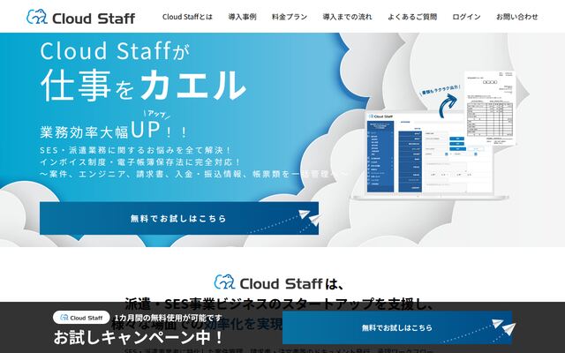Click the invoice document image
Screen dimensions: 565x353
pyautogui.click(x=490, y=108)
